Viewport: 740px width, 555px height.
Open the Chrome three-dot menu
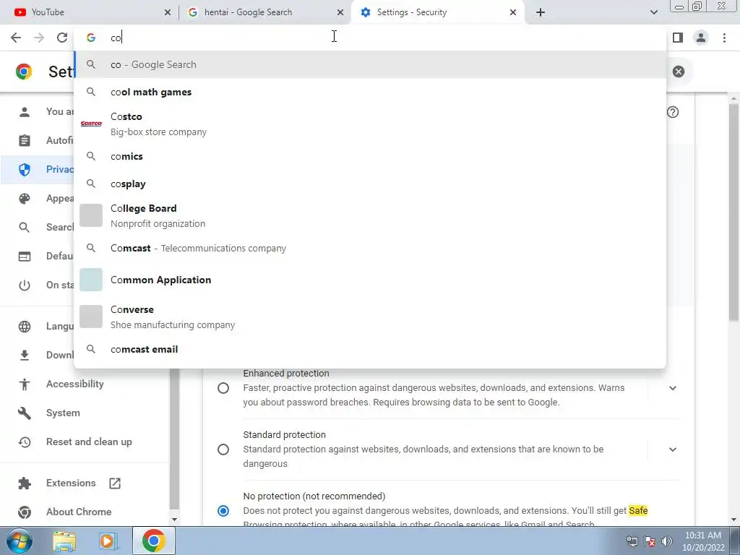(x=724, y=38)
